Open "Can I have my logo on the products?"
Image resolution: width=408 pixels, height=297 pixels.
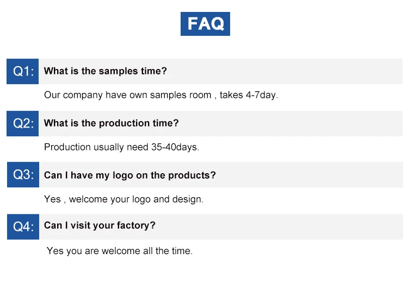click(129, 175)
